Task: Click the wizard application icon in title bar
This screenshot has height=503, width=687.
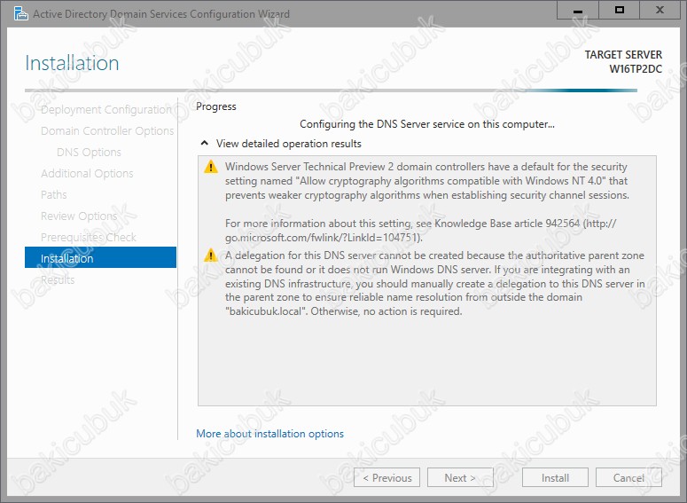Action: [20, 13]
